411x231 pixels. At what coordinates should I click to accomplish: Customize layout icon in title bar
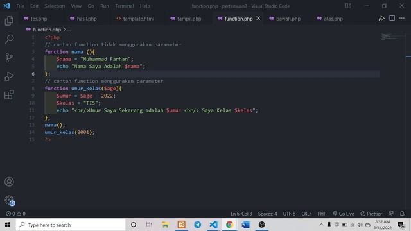(348, 6)
